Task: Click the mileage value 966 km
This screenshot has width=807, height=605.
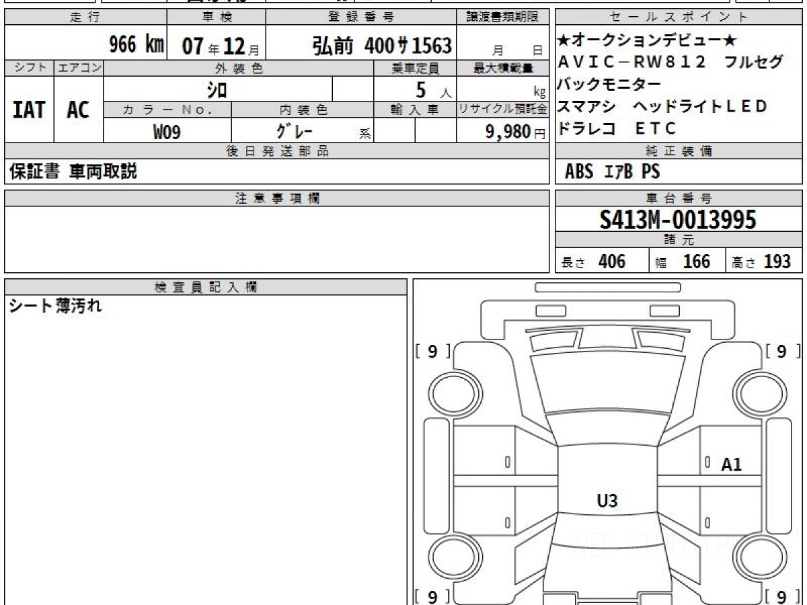Action: pyautogui.click(x=137, y=45)
